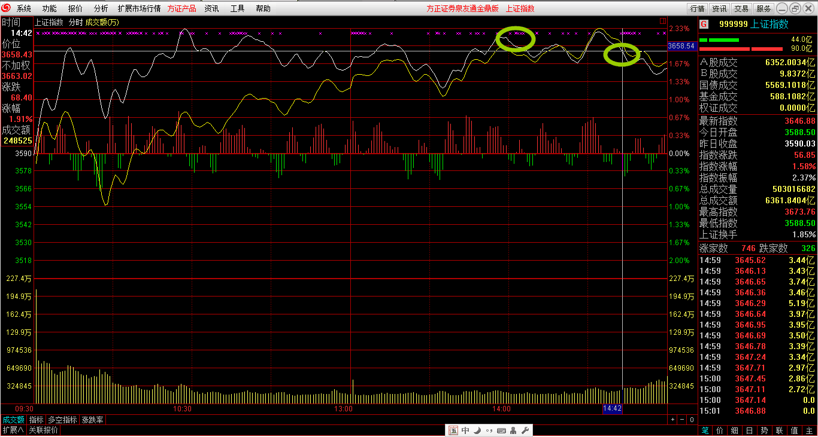818x437 pixels.
Task: Open the 系统 menu
Action: click(24, 8)
